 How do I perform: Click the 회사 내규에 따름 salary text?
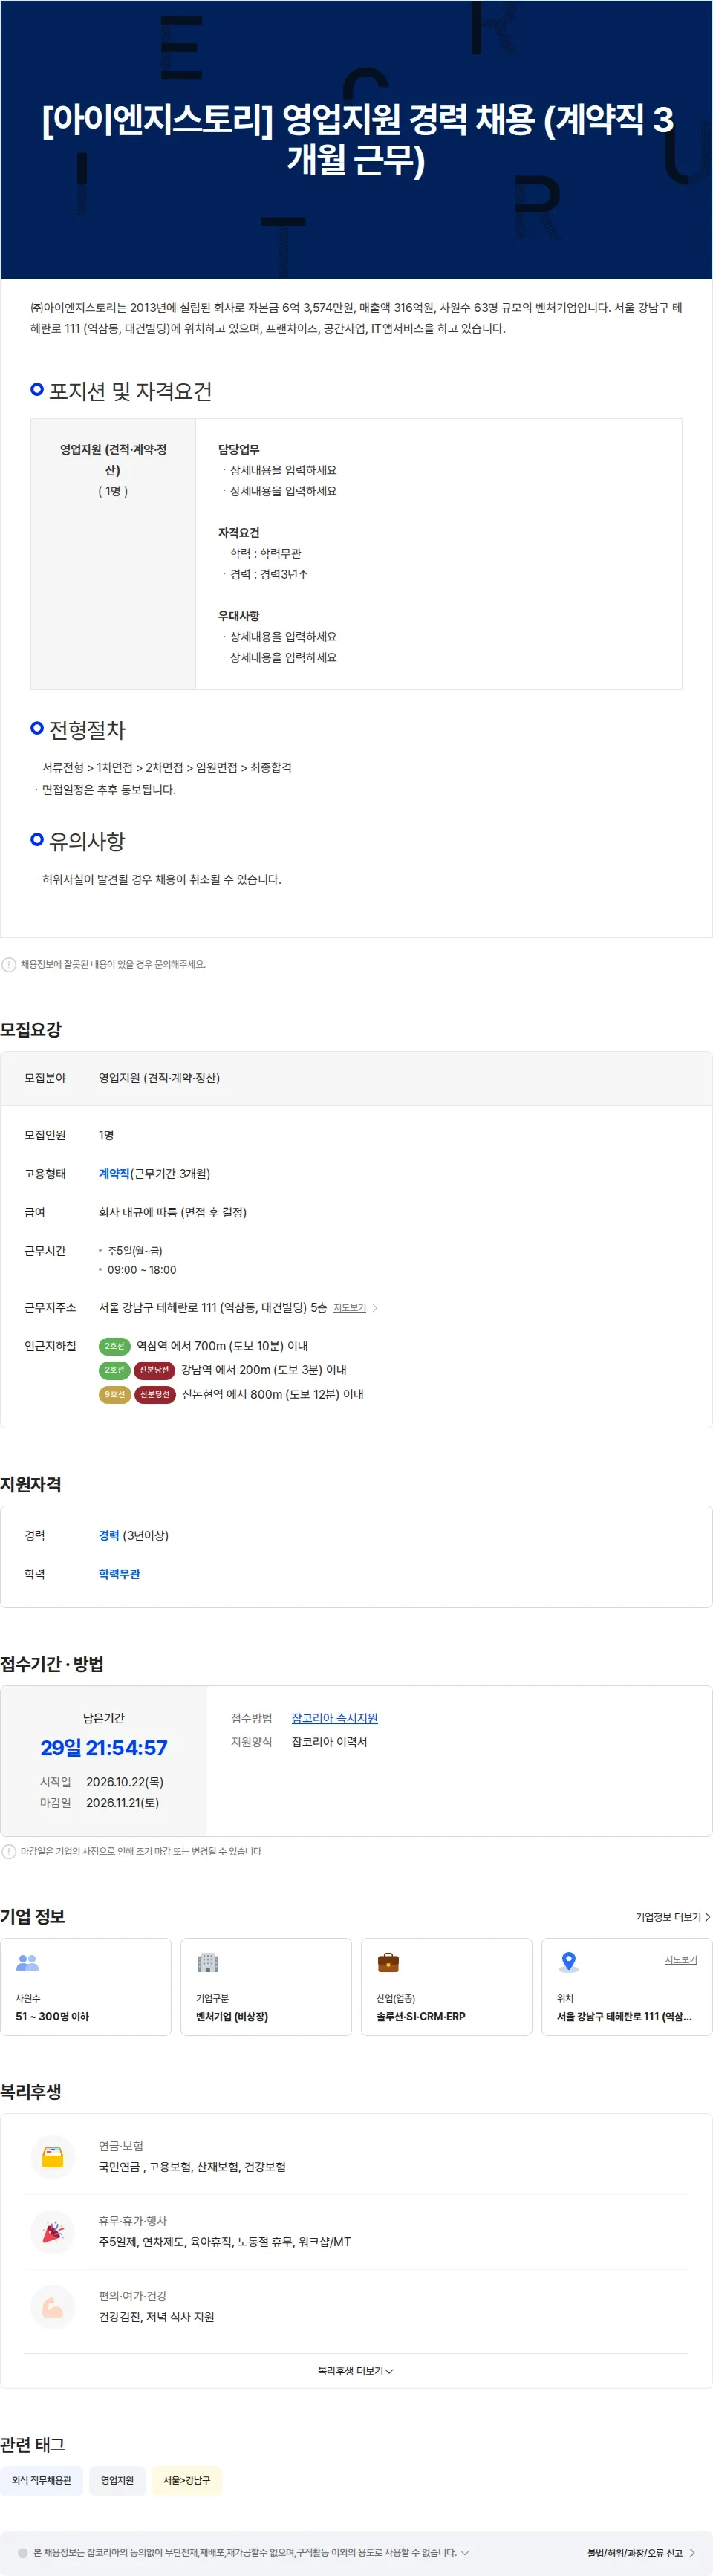[172, 1212]
